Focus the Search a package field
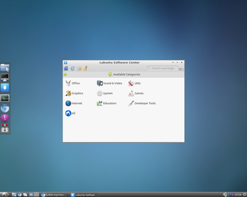Viewport: 247px width, 197px height. point(162,68)
